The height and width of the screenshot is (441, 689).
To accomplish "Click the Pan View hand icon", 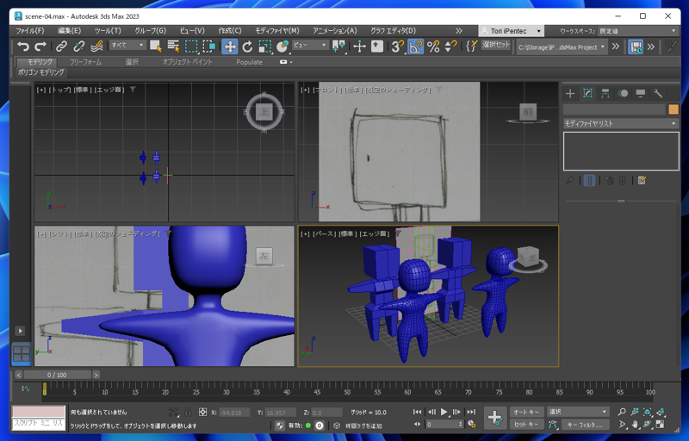I will (635, 425).
